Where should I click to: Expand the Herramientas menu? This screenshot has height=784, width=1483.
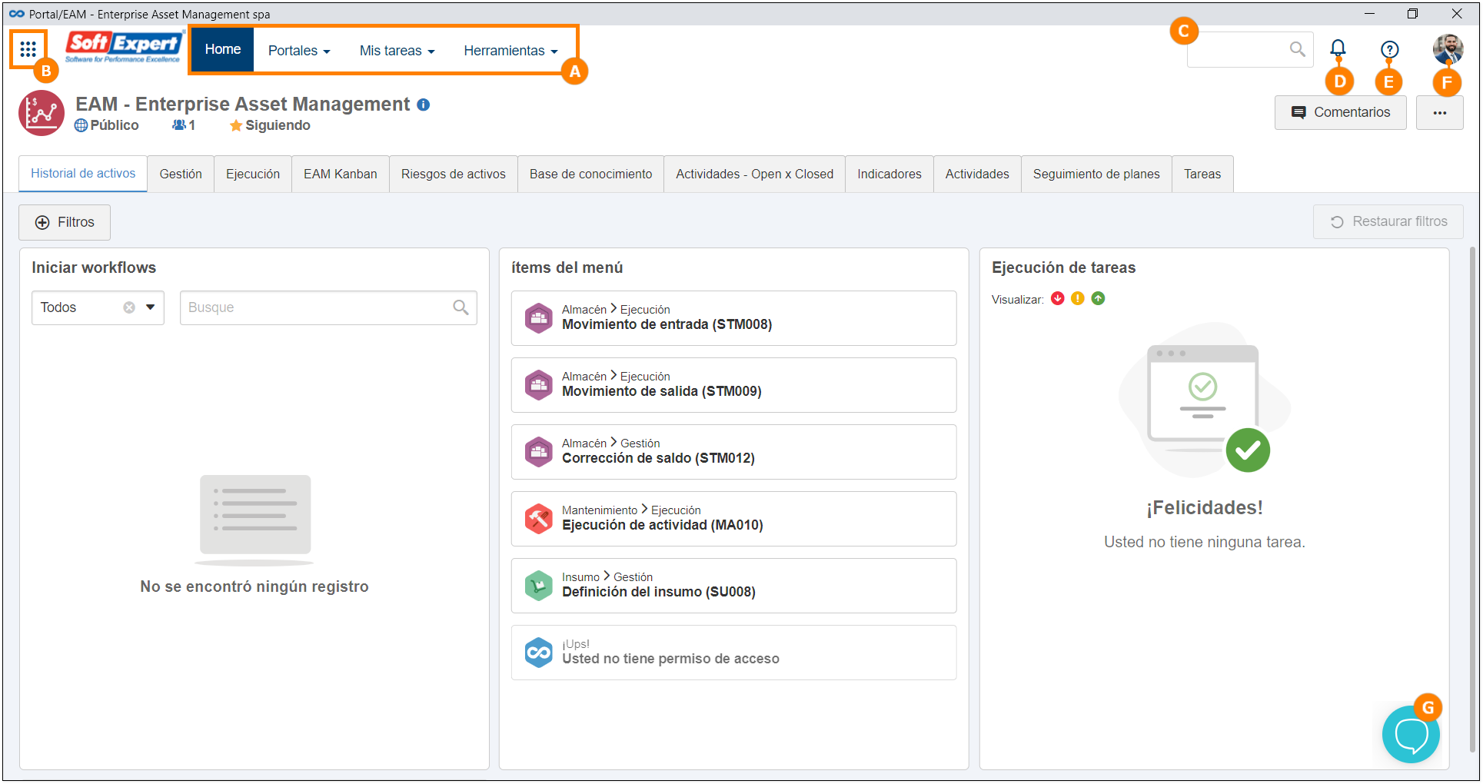[x=510, y=51]
